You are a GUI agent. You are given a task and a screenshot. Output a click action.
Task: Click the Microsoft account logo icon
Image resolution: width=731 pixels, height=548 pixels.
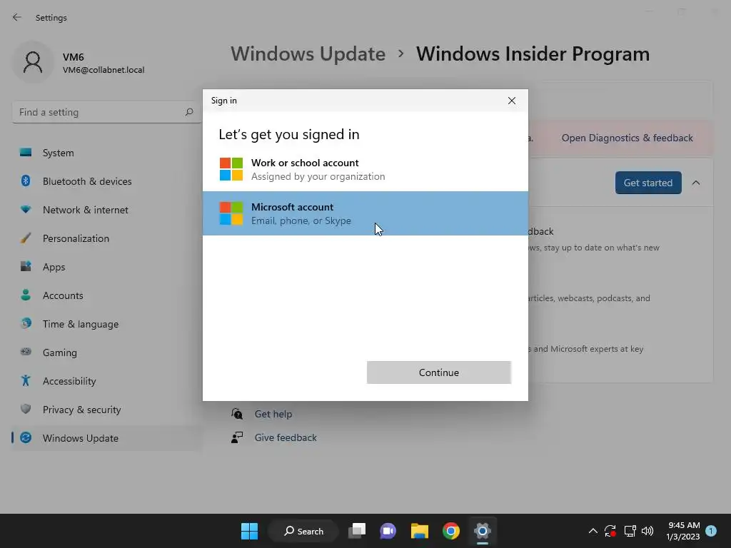(231, 213)
